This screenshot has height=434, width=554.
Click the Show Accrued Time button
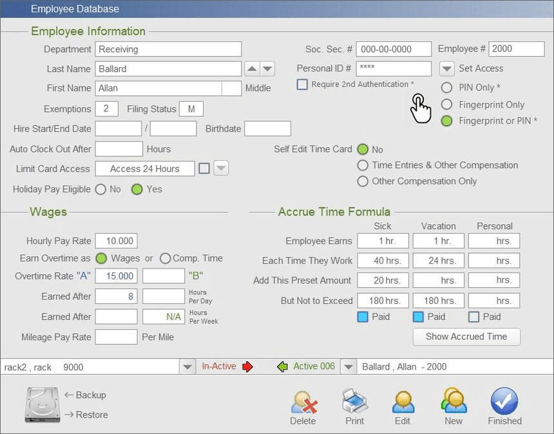pyautogui.click(x=466, y=337)
